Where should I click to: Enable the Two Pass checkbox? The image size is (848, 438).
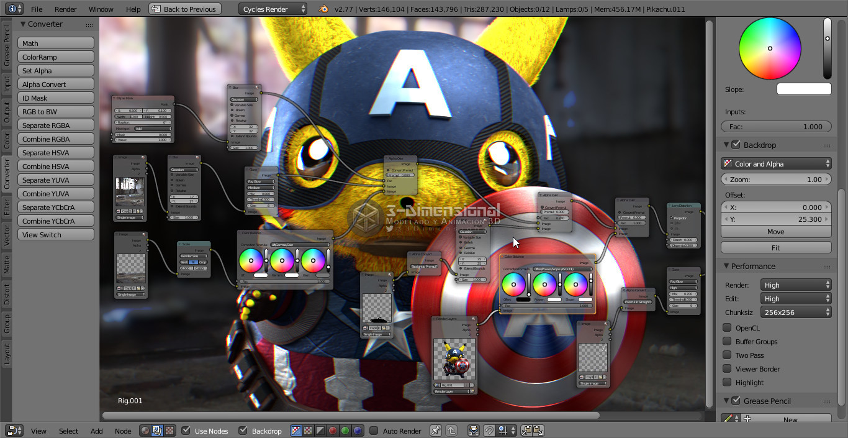coord(727,355)
